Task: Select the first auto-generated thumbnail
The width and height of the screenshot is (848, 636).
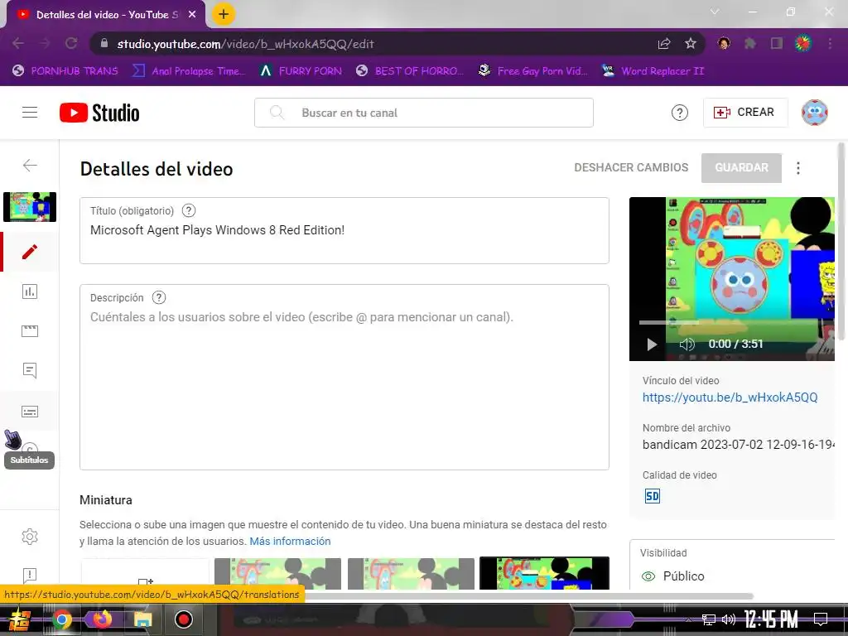Action: [x=277, y=575]
